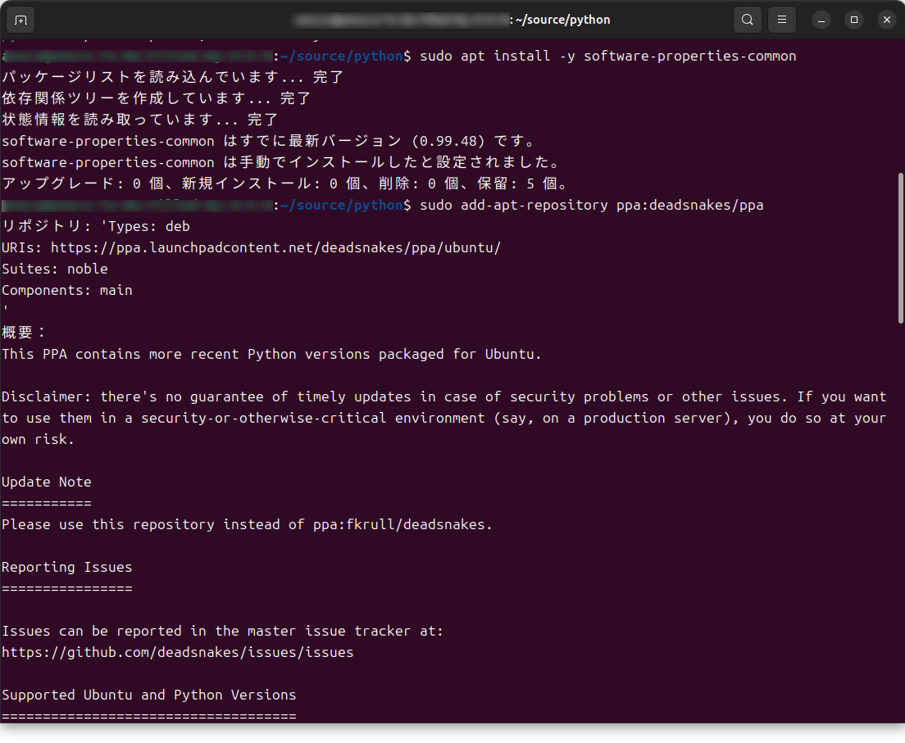Open the ppa.launchpadcontent.net deadsnakes URL
This screenshot has height=743, width=905.
(x=275, y=247)
